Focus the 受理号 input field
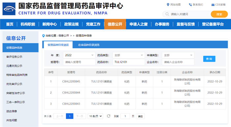This screenshot has height=127, width=231. [79, 62]
